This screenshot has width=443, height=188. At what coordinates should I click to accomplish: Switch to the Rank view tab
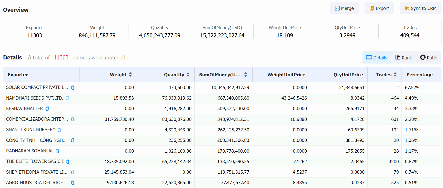404,58
